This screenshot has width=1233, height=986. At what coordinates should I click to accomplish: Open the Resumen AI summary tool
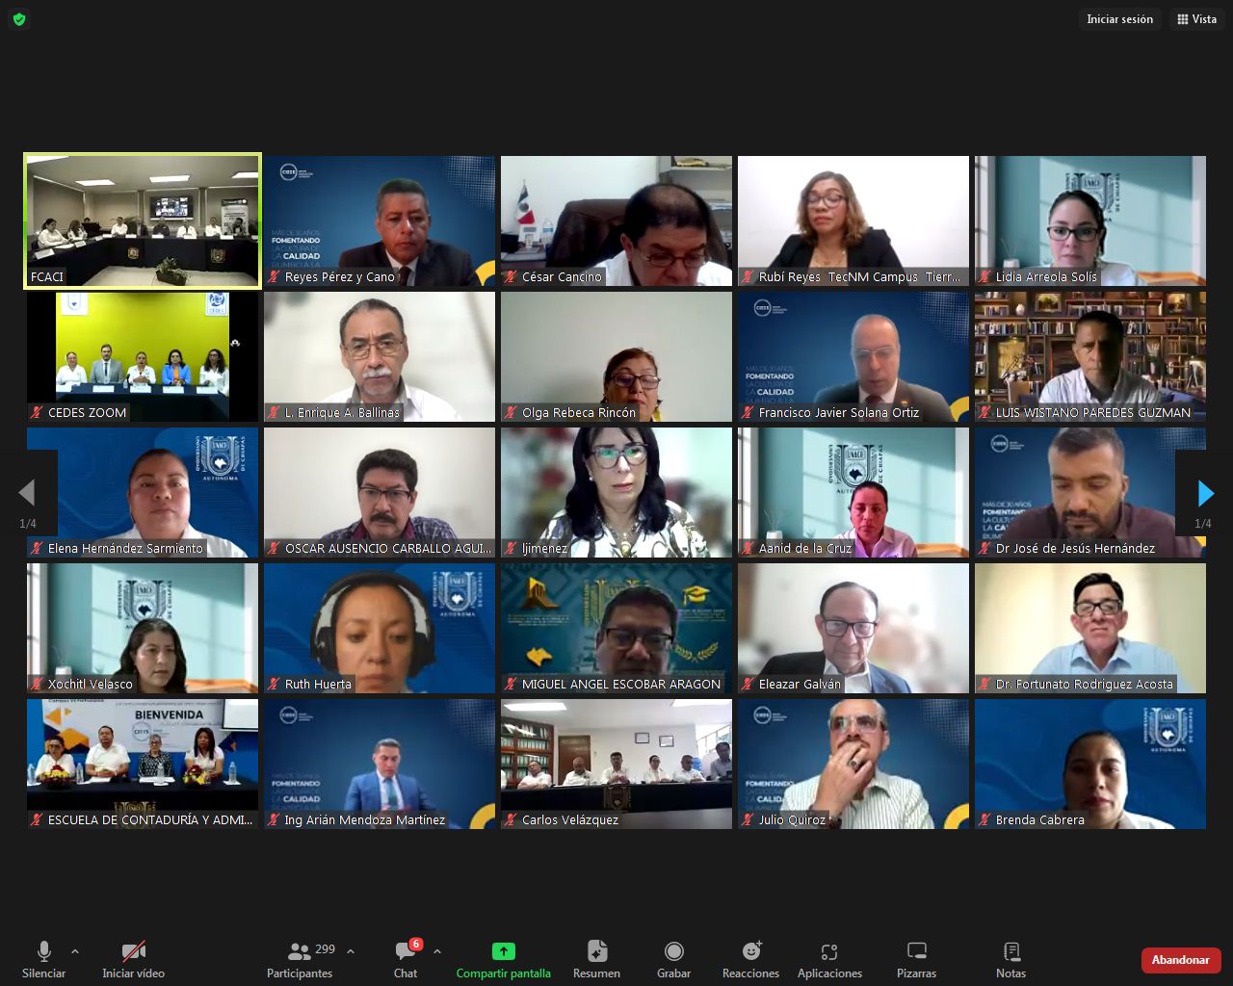click(x=596, y=951)
